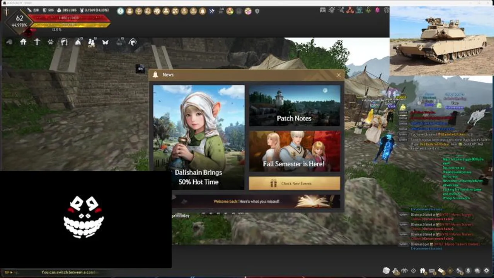Click the Welcome back missed-content banner
The height and width of the screenshot is (278, 494).
(256, 201)
